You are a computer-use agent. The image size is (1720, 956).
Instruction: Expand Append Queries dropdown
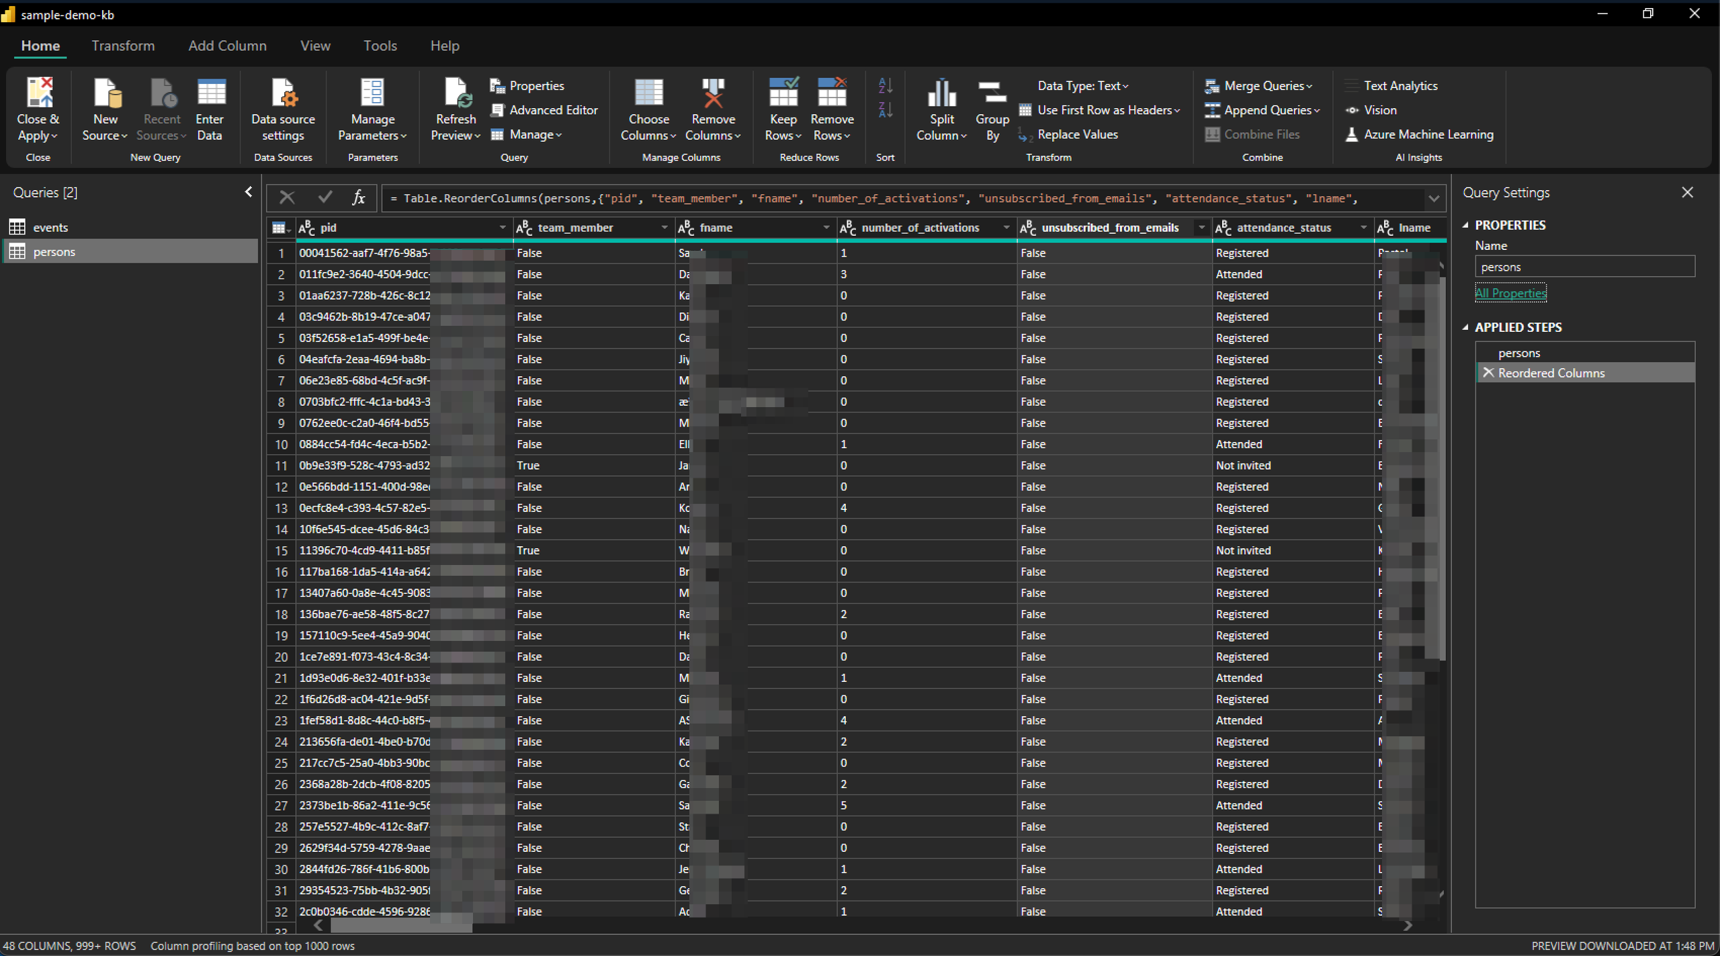point(1317,111)
